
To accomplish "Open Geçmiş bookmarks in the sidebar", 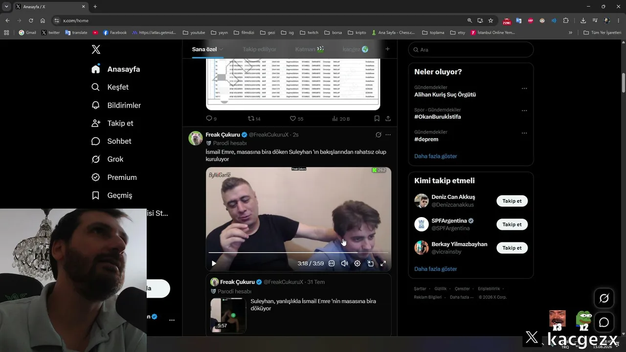I will click(112, 196).
